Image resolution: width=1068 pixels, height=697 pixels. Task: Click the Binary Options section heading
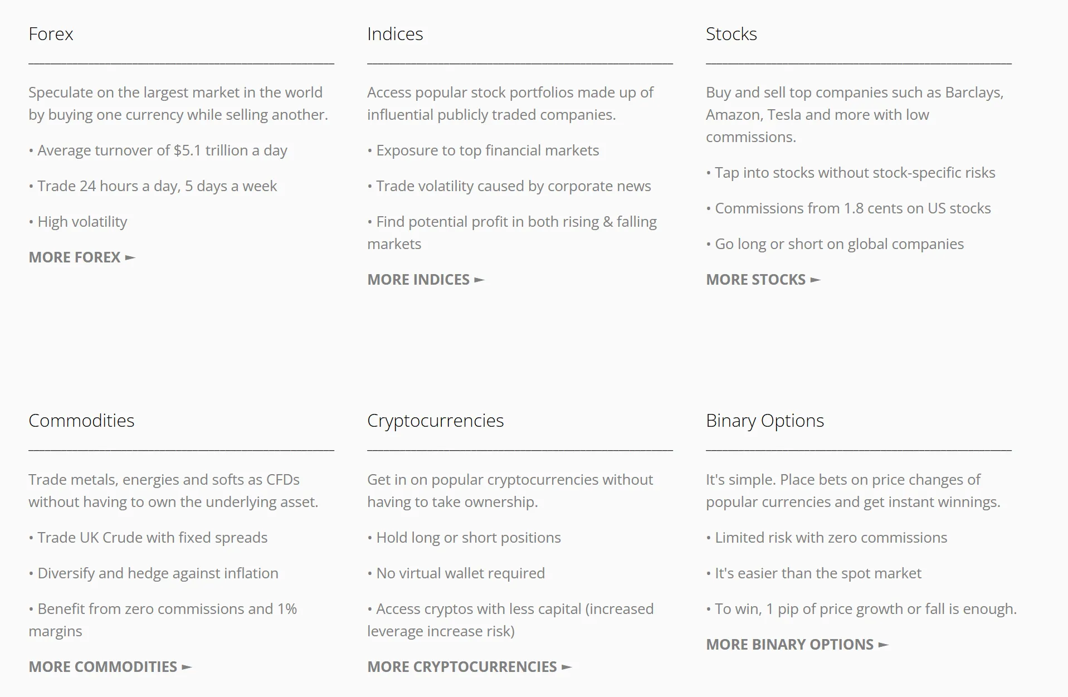coord(765,421)
